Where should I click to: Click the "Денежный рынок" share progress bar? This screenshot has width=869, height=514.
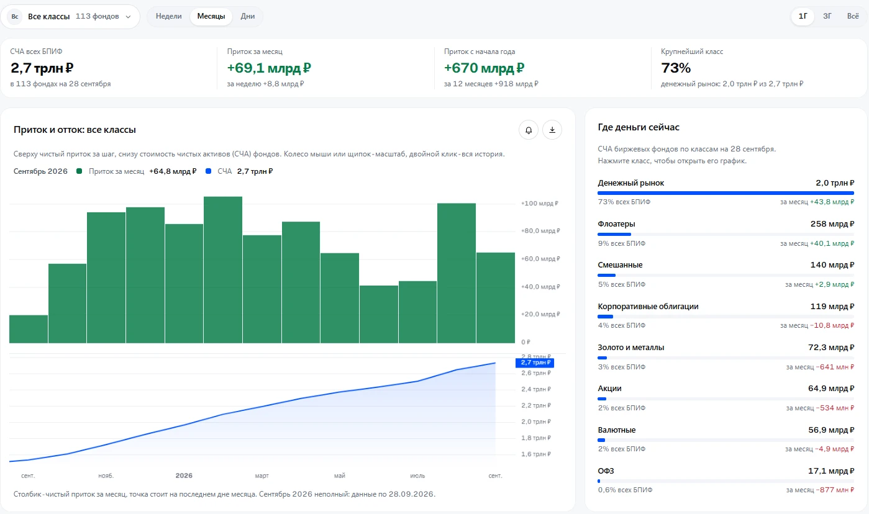(726, 193)
